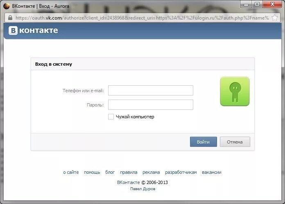The image size is (285, 204).
Task: Maximize the Aurora window
Action: tap(257, 4)
